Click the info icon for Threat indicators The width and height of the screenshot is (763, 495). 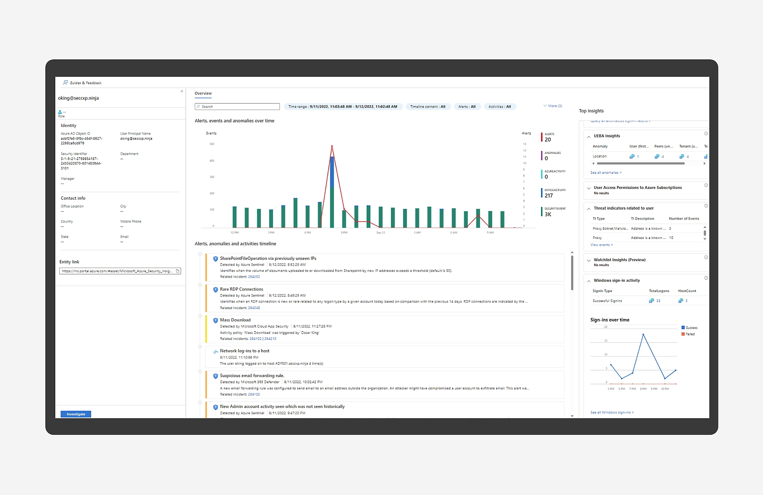click(706, 206)
